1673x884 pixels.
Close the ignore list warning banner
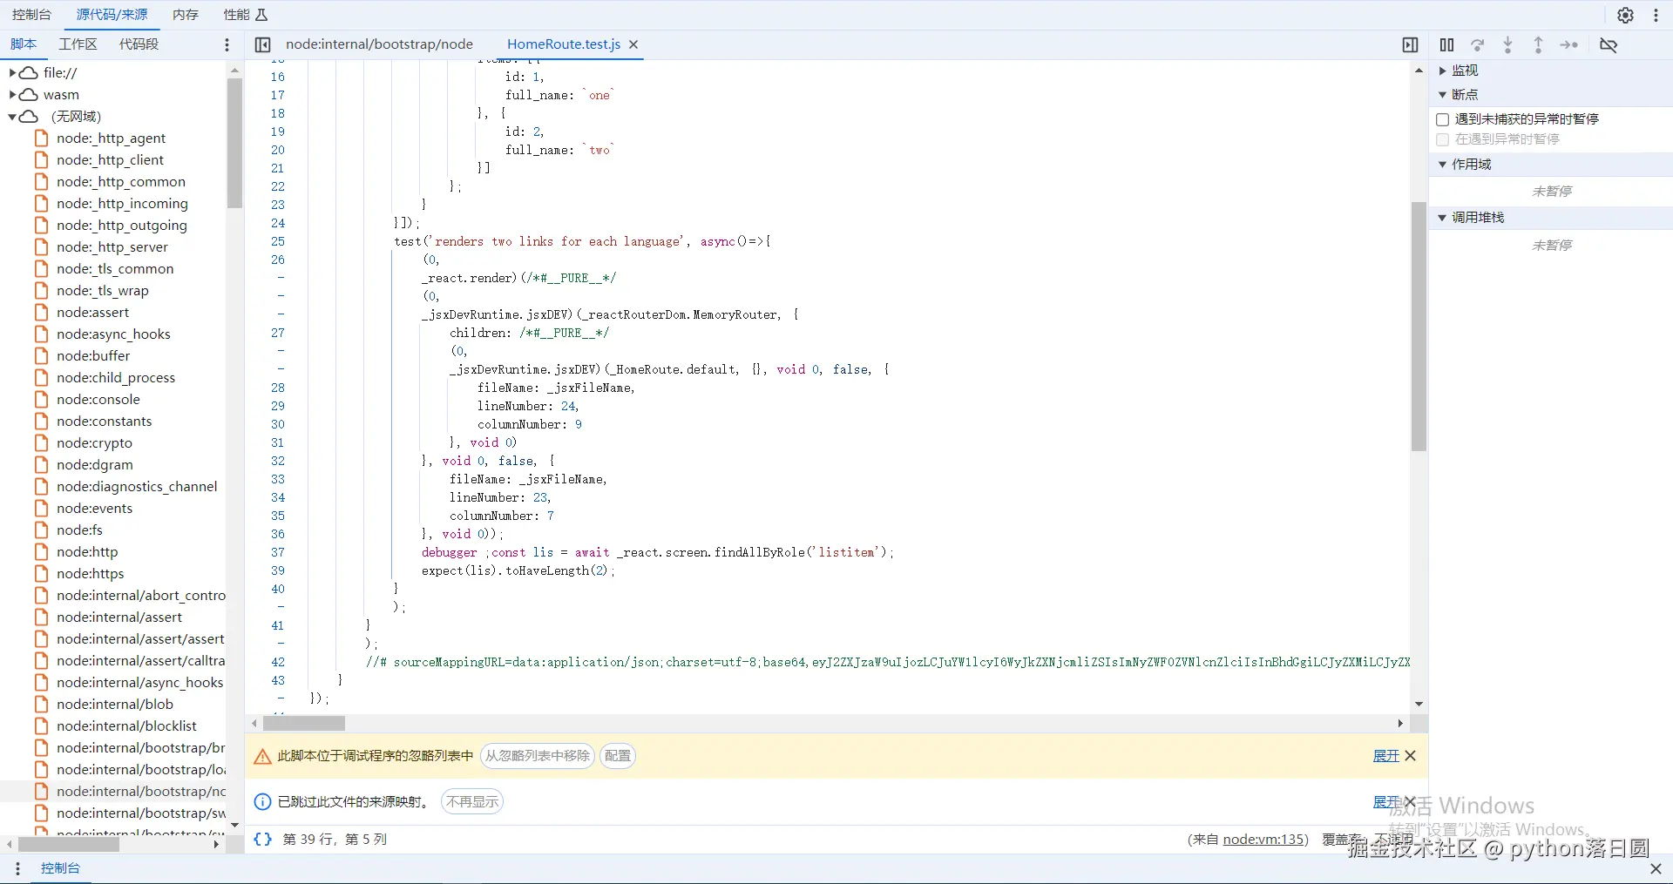pos(1411,756)
